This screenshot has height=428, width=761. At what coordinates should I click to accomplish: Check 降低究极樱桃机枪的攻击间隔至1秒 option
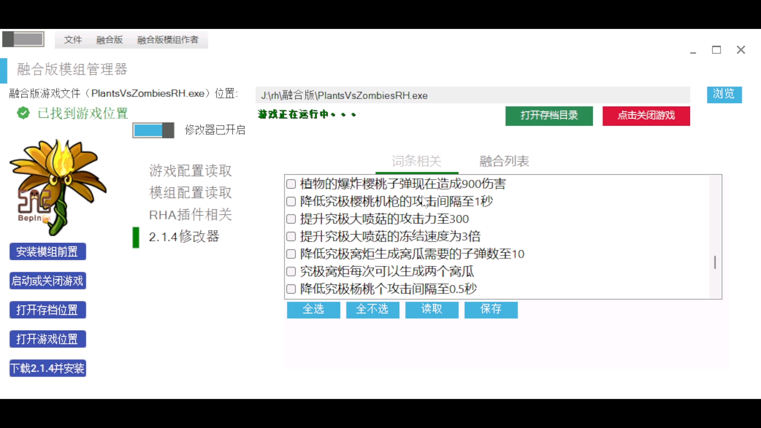[291, 201]
